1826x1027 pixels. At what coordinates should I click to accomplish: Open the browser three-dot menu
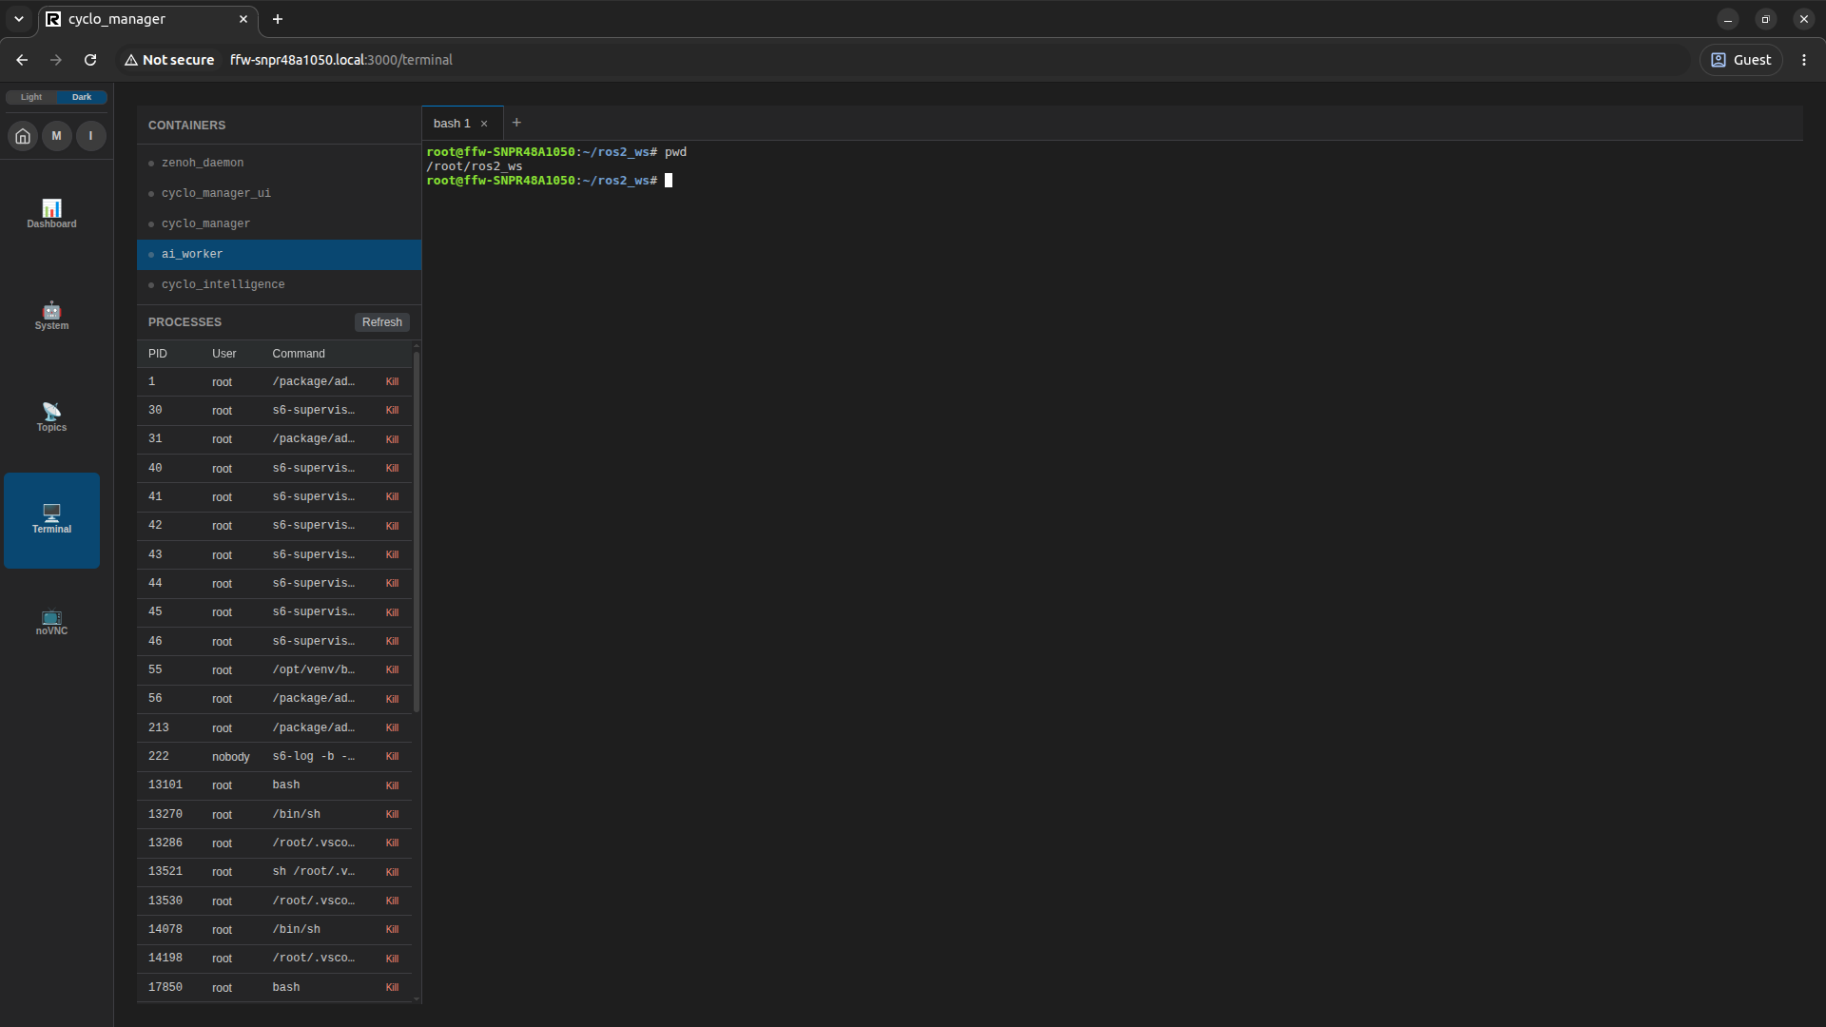1804,60
